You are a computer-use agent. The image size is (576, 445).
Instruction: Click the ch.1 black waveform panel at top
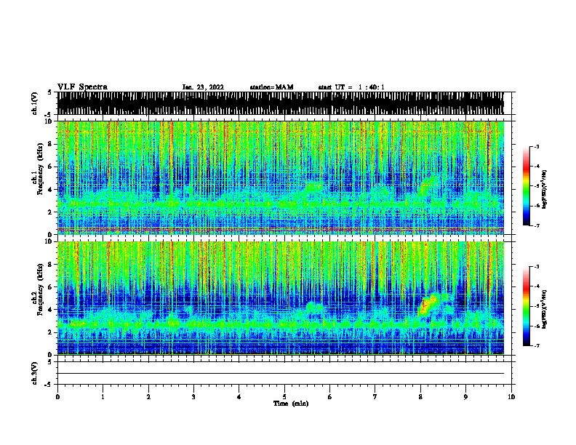[x=281, y=103]
